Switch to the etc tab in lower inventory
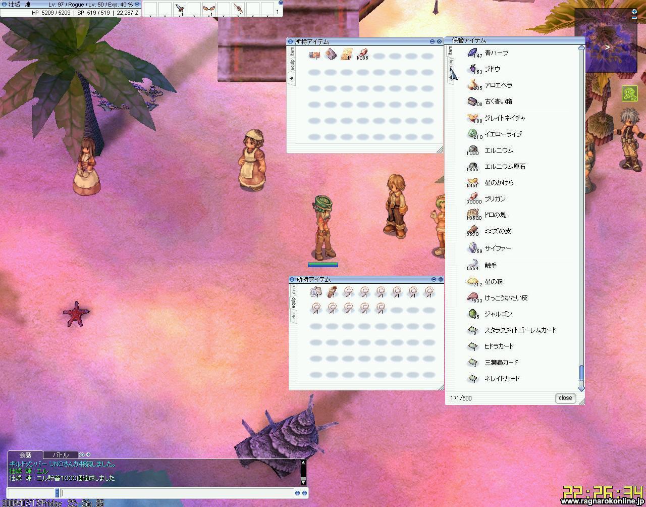The image size is (646, 507). [294, 317]
